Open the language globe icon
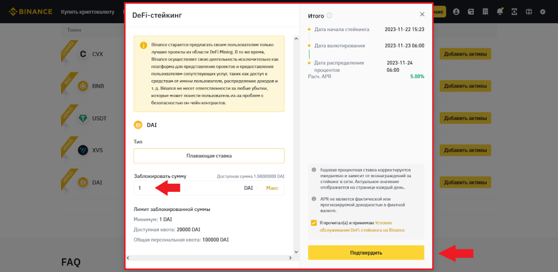Image resolution: width=558 pixels, height=272 pixels. (529, 12)
